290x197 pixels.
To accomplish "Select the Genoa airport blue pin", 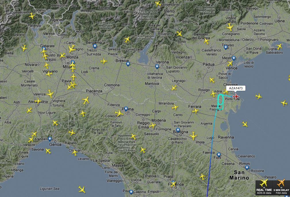I will pyautogui.click(x=50, y=139).
